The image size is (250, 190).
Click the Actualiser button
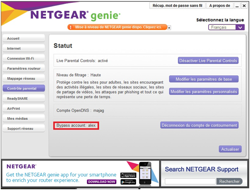point(230,149)
